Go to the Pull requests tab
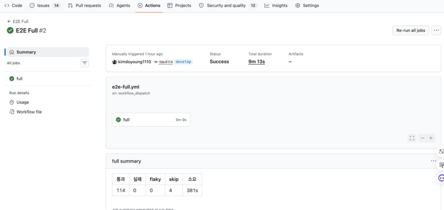Screen dimensions: 444x210 click(x=84, y=5)
